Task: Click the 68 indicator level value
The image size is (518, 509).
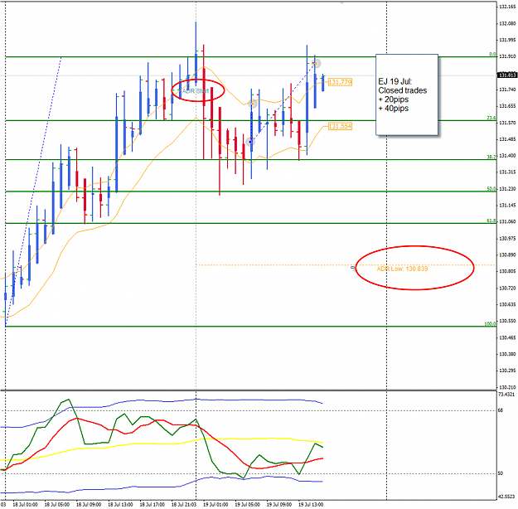Action: [x=500, y=410]
